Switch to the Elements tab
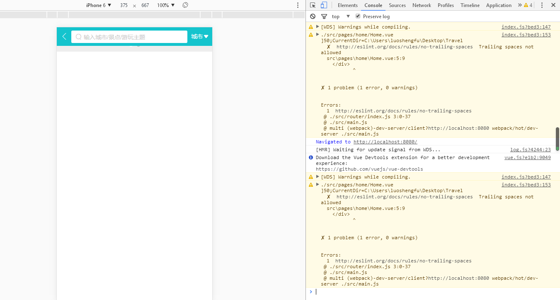The image size is (560, 300). (x=347, y=5)
